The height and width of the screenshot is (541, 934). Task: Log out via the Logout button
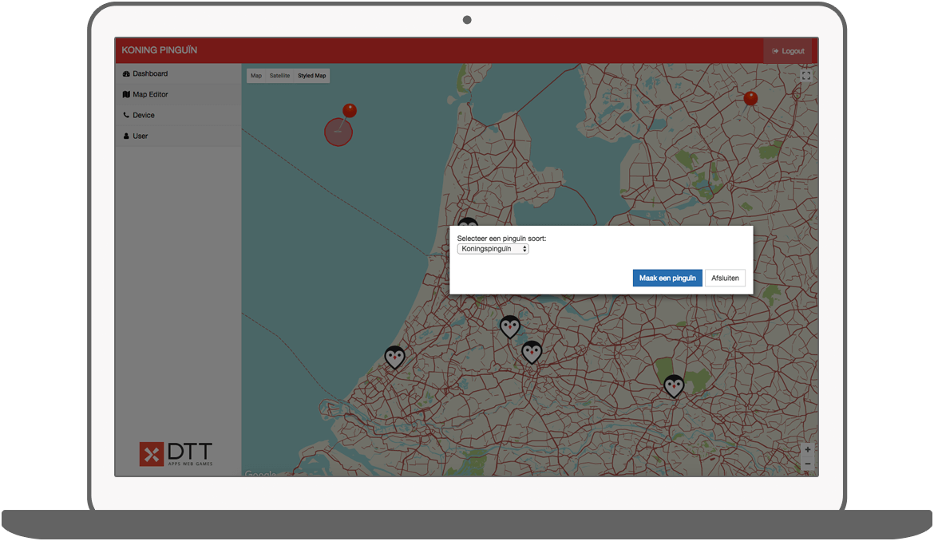(787, 51)
